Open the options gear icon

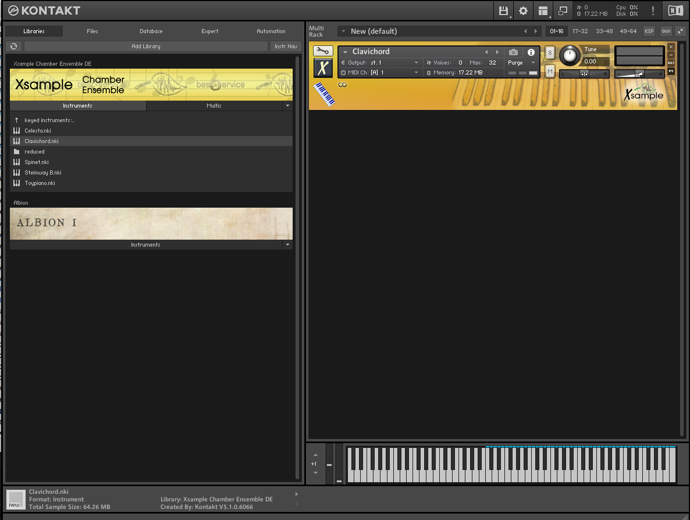click(x=523, y=10)
